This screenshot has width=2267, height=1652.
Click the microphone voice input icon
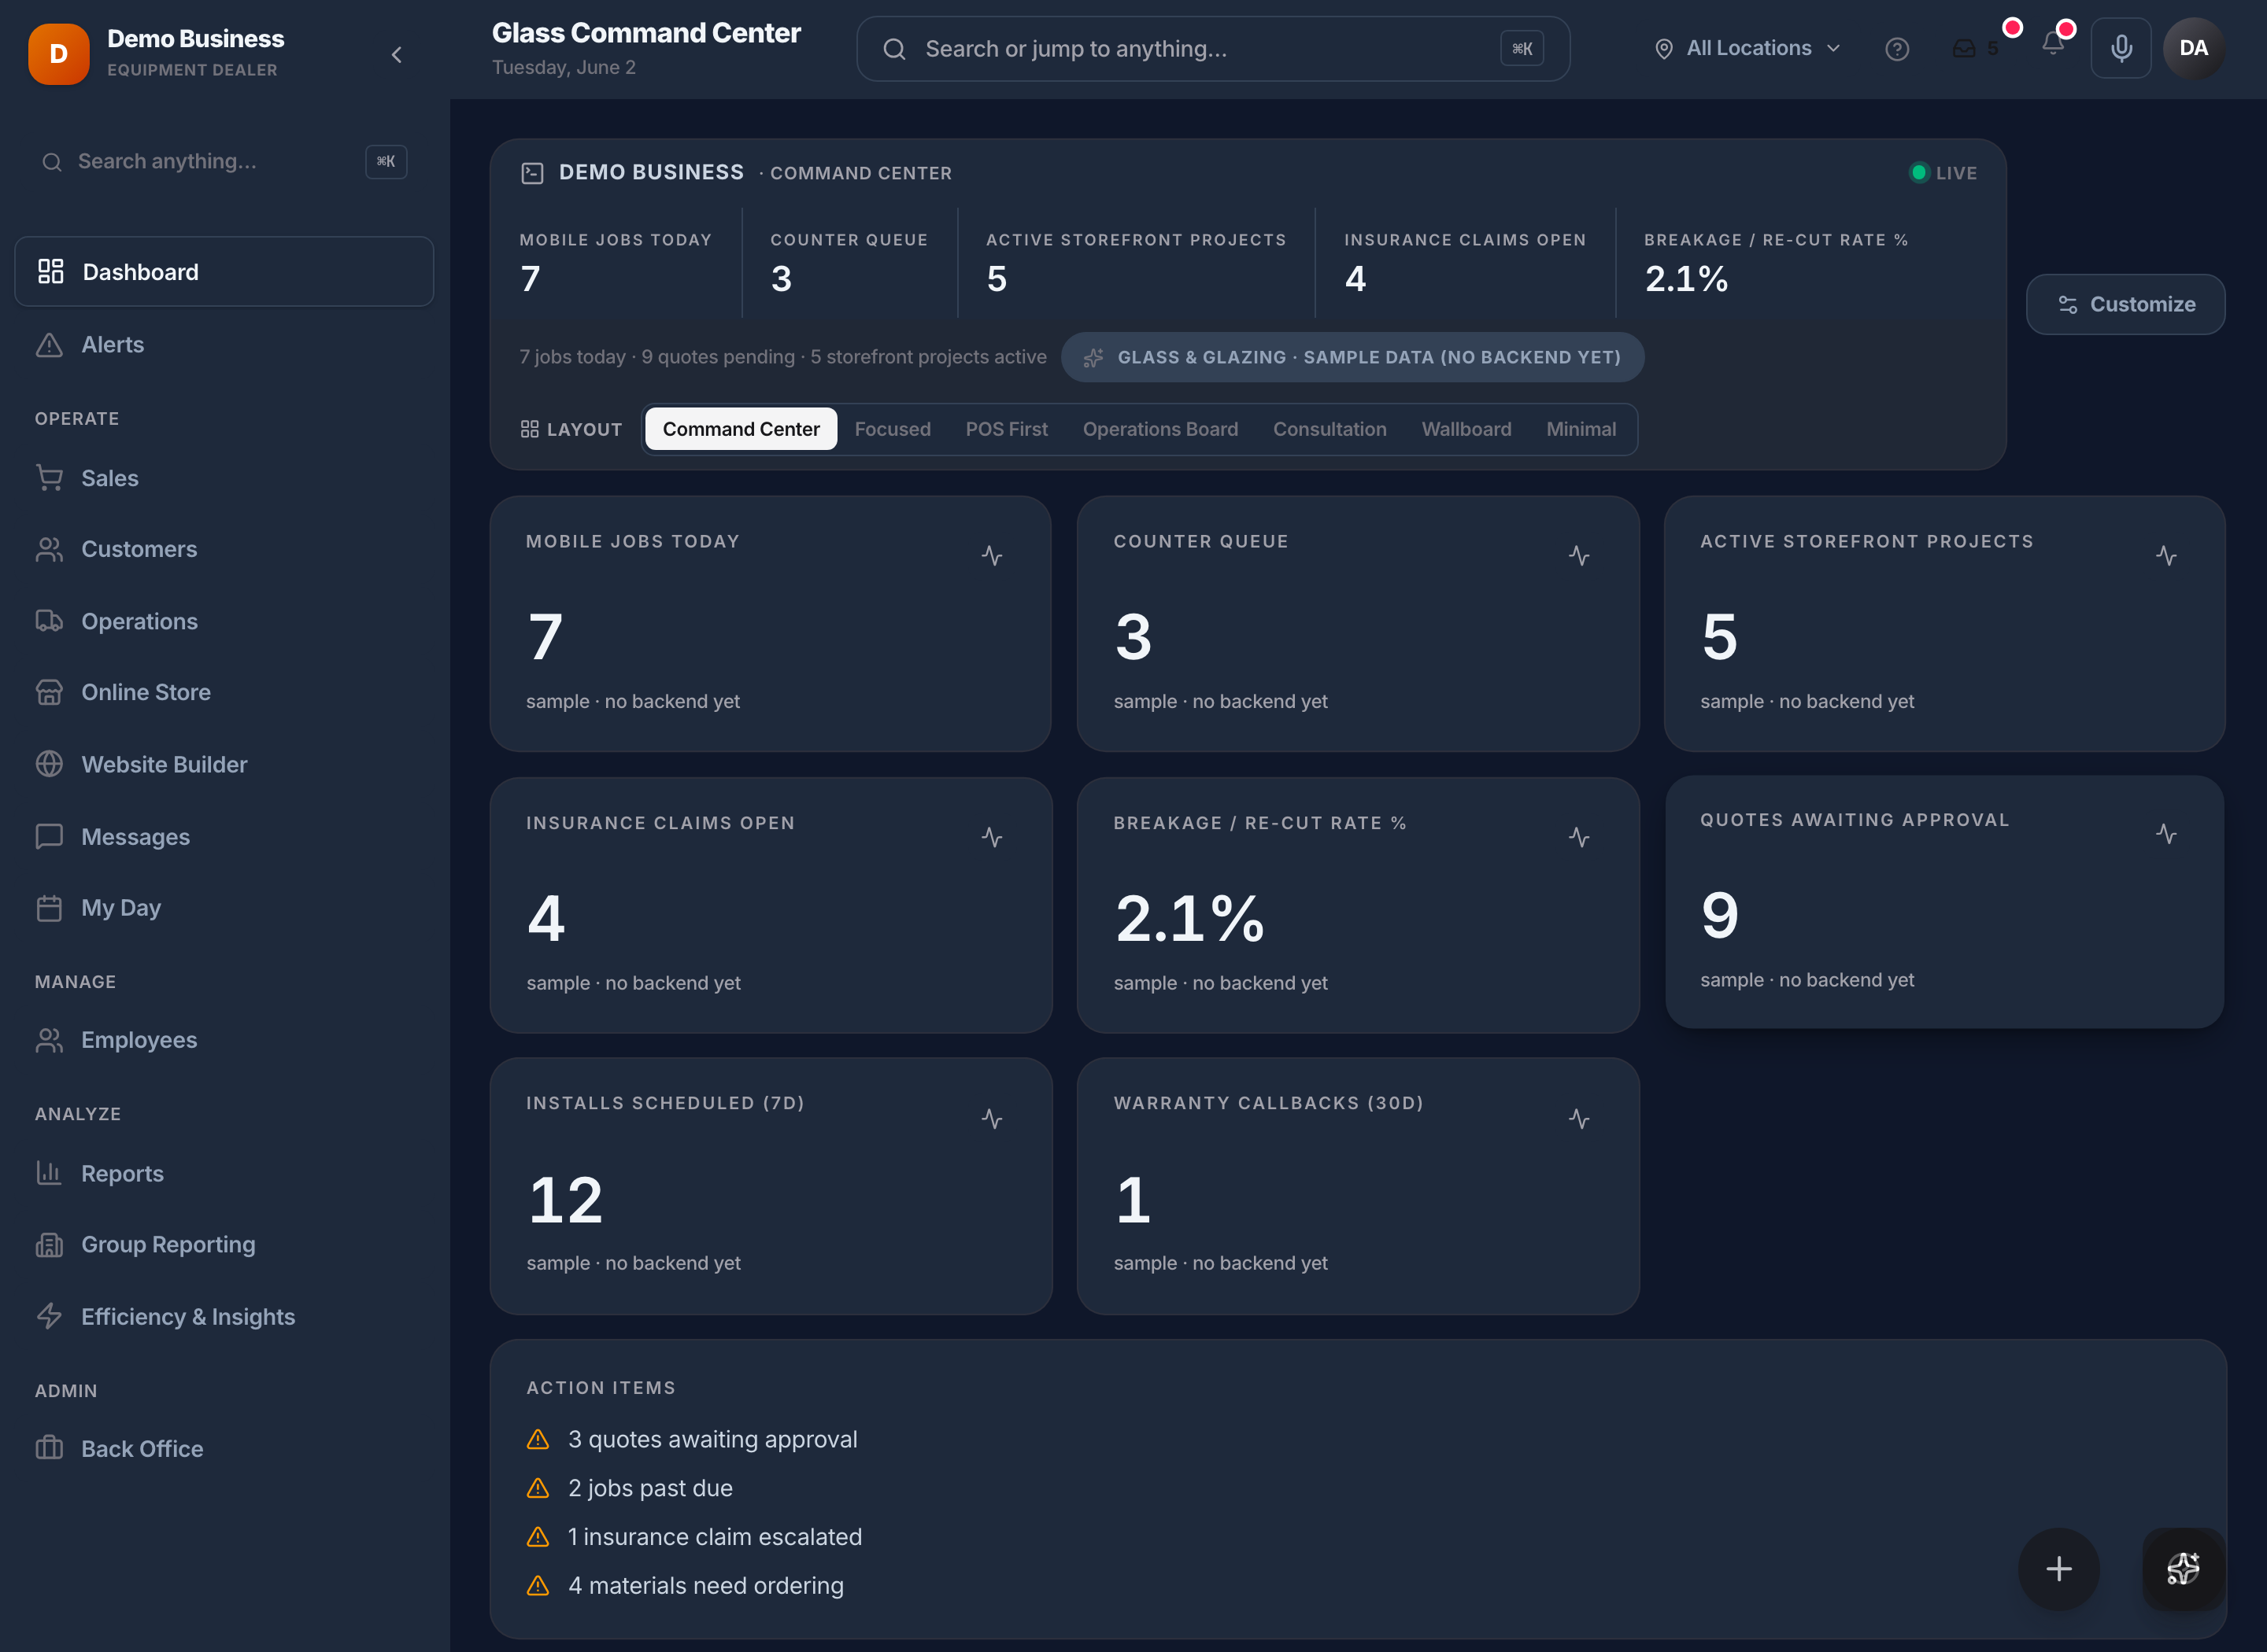click(2121, 48)
